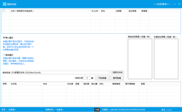
Task: Click the bottom table 时长 column header
Action: coord(105,84)
